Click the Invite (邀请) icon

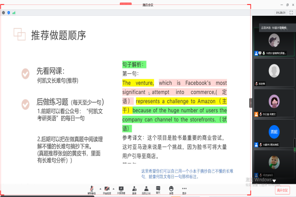(x=134, y=188)
